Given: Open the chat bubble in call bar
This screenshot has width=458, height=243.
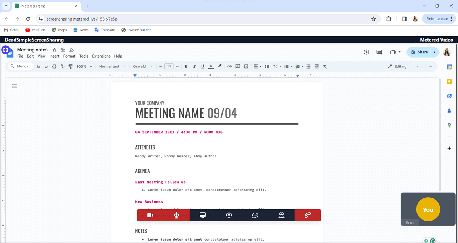Looking at the screenshot, I should click(x=255, y=215).
